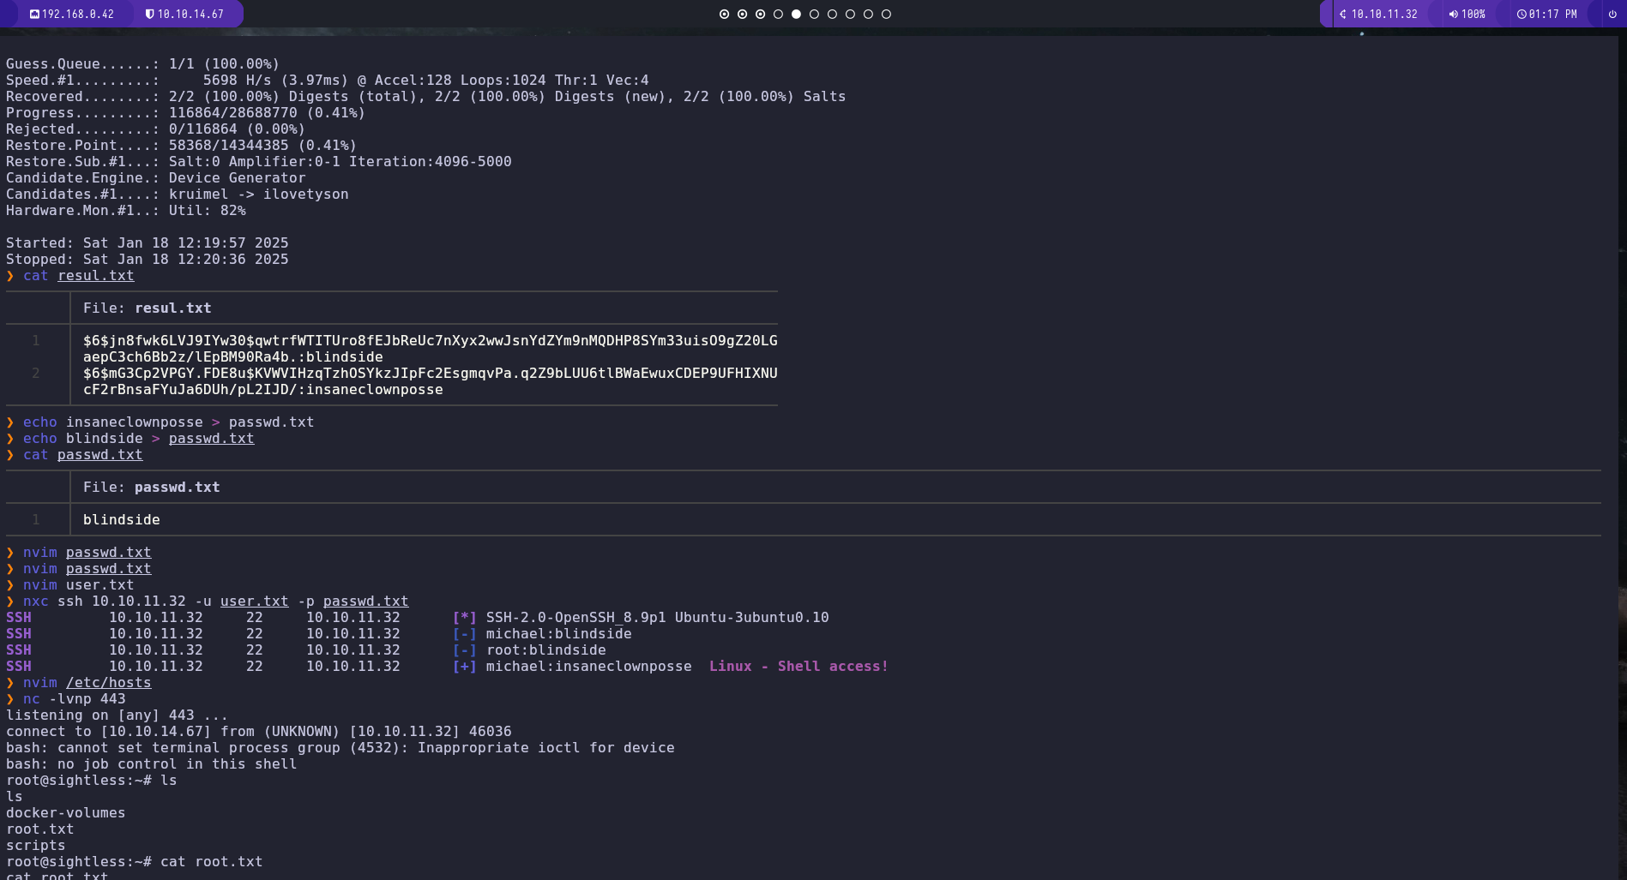
Task: Click the [+] michael:insaneclownposse result
Action: coord(572,667)
